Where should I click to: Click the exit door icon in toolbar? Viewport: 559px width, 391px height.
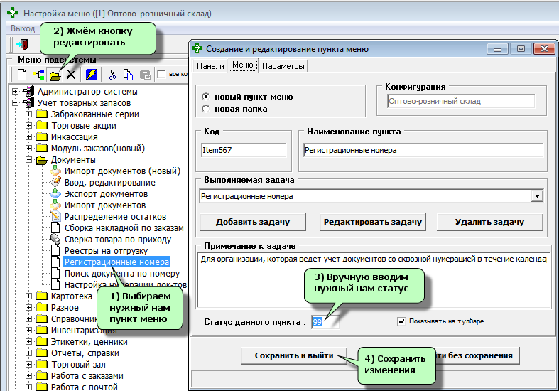(x=21, y=45)
